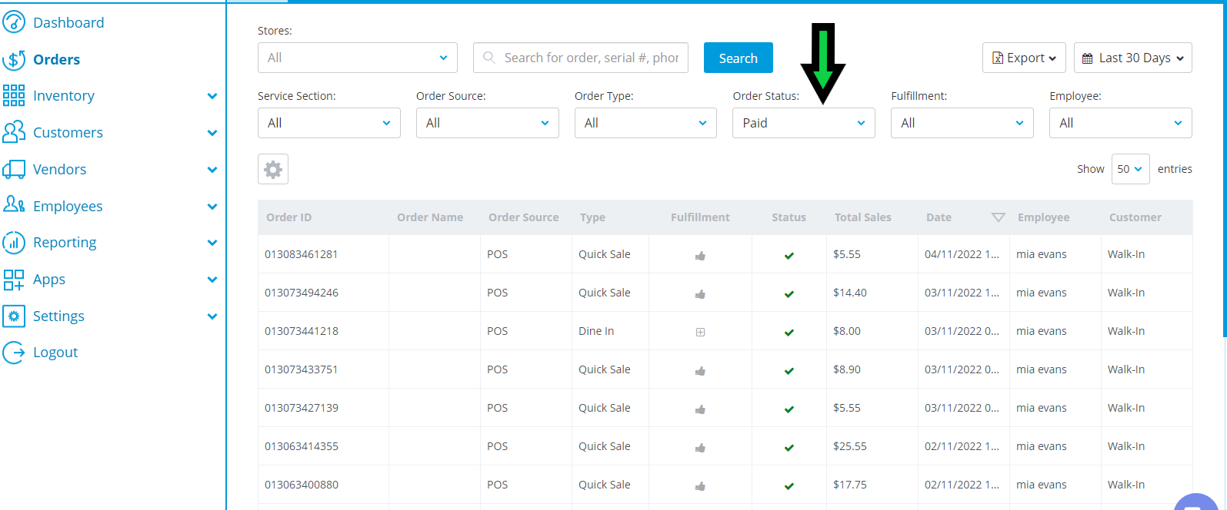Image resolution: width=1227 pixels, height=510 pixels.
Task: Click the Inventory grid icon
Action: (14, 95)
